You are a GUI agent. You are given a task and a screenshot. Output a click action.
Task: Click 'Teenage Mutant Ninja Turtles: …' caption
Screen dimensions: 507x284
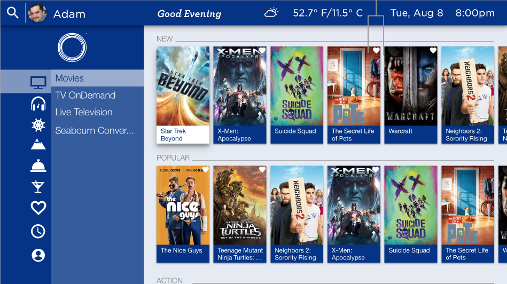point(240,254)
